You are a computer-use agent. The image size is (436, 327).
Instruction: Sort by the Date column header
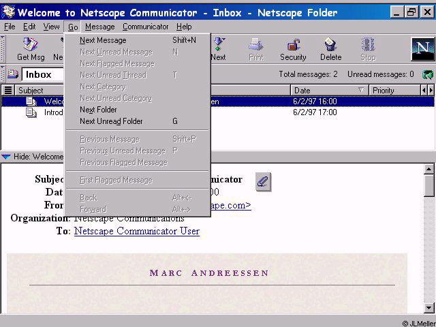(330, 90)
